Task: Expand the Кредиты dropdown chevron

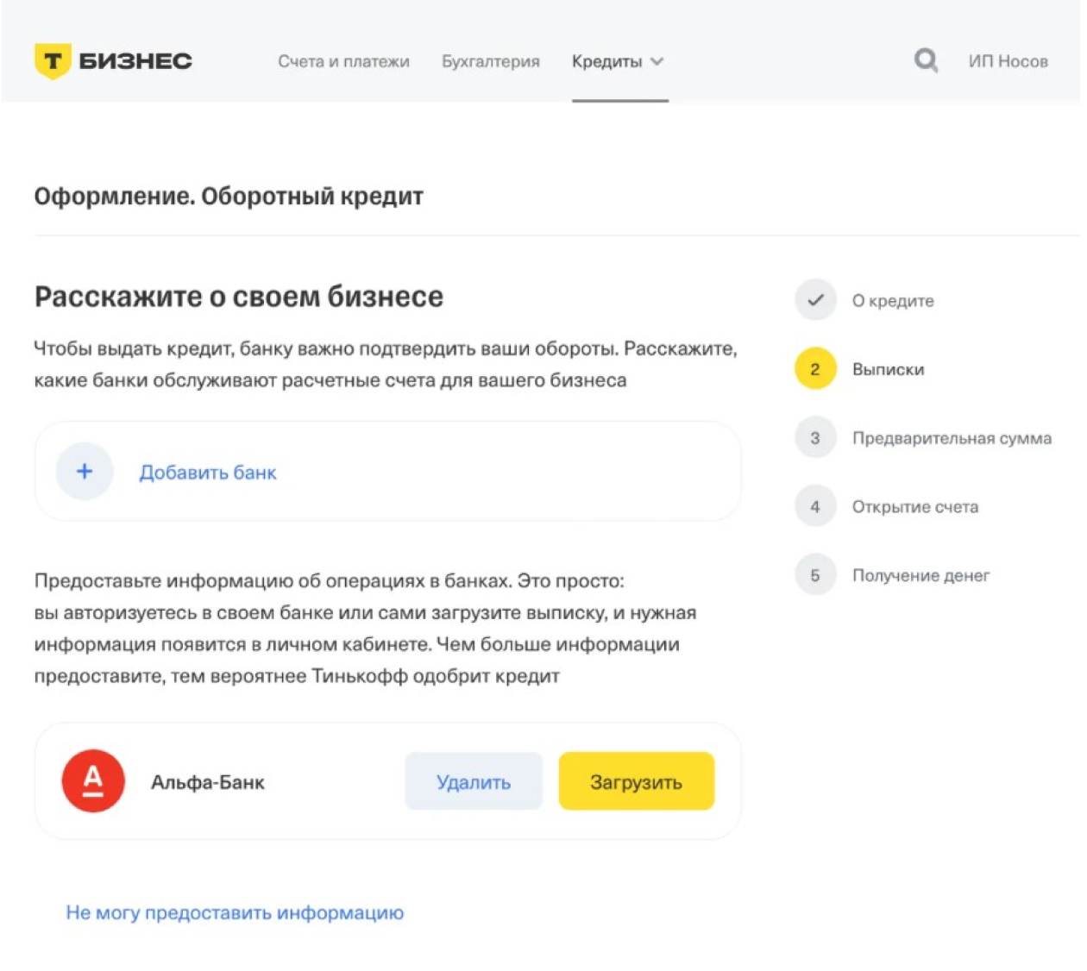Action: click(x=657, y=62)
